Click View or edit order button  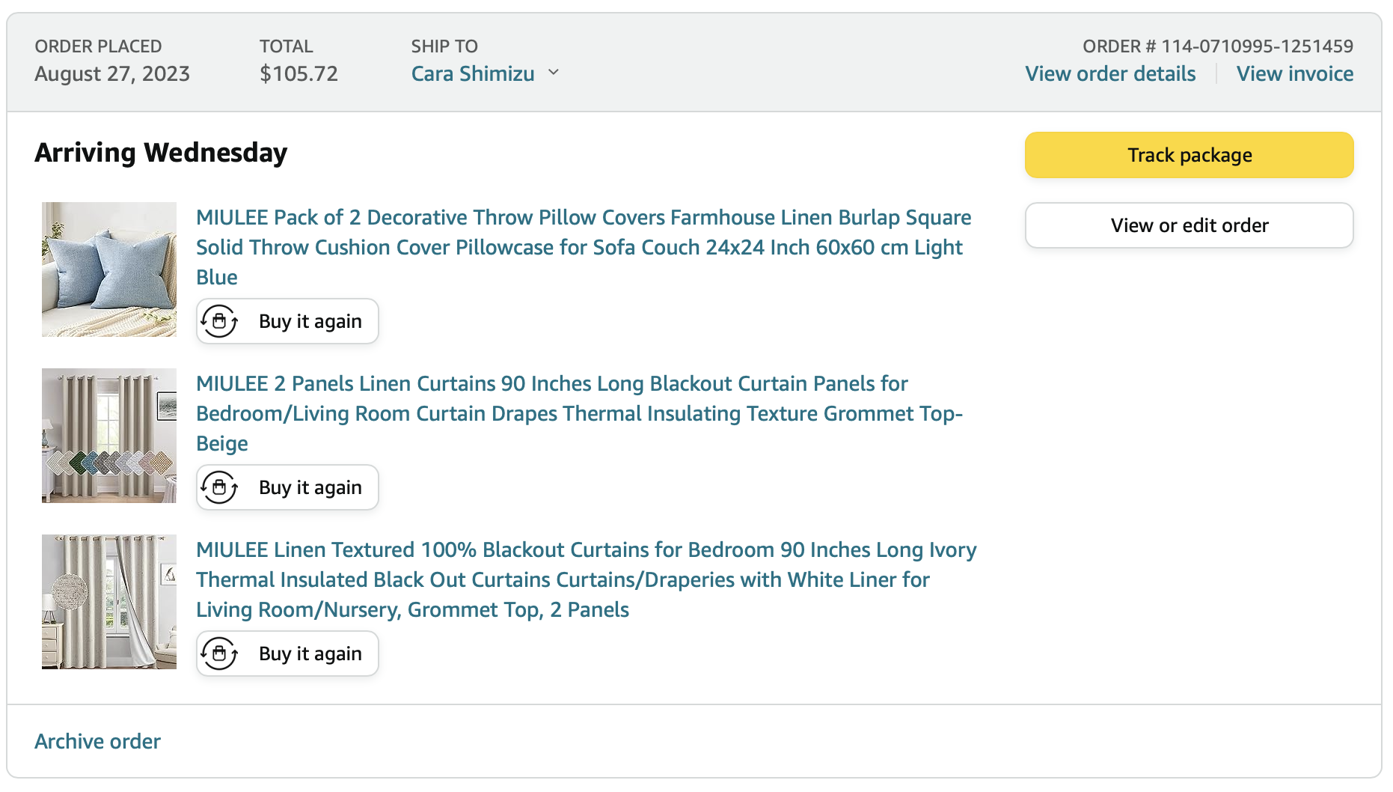[1189, 225]
